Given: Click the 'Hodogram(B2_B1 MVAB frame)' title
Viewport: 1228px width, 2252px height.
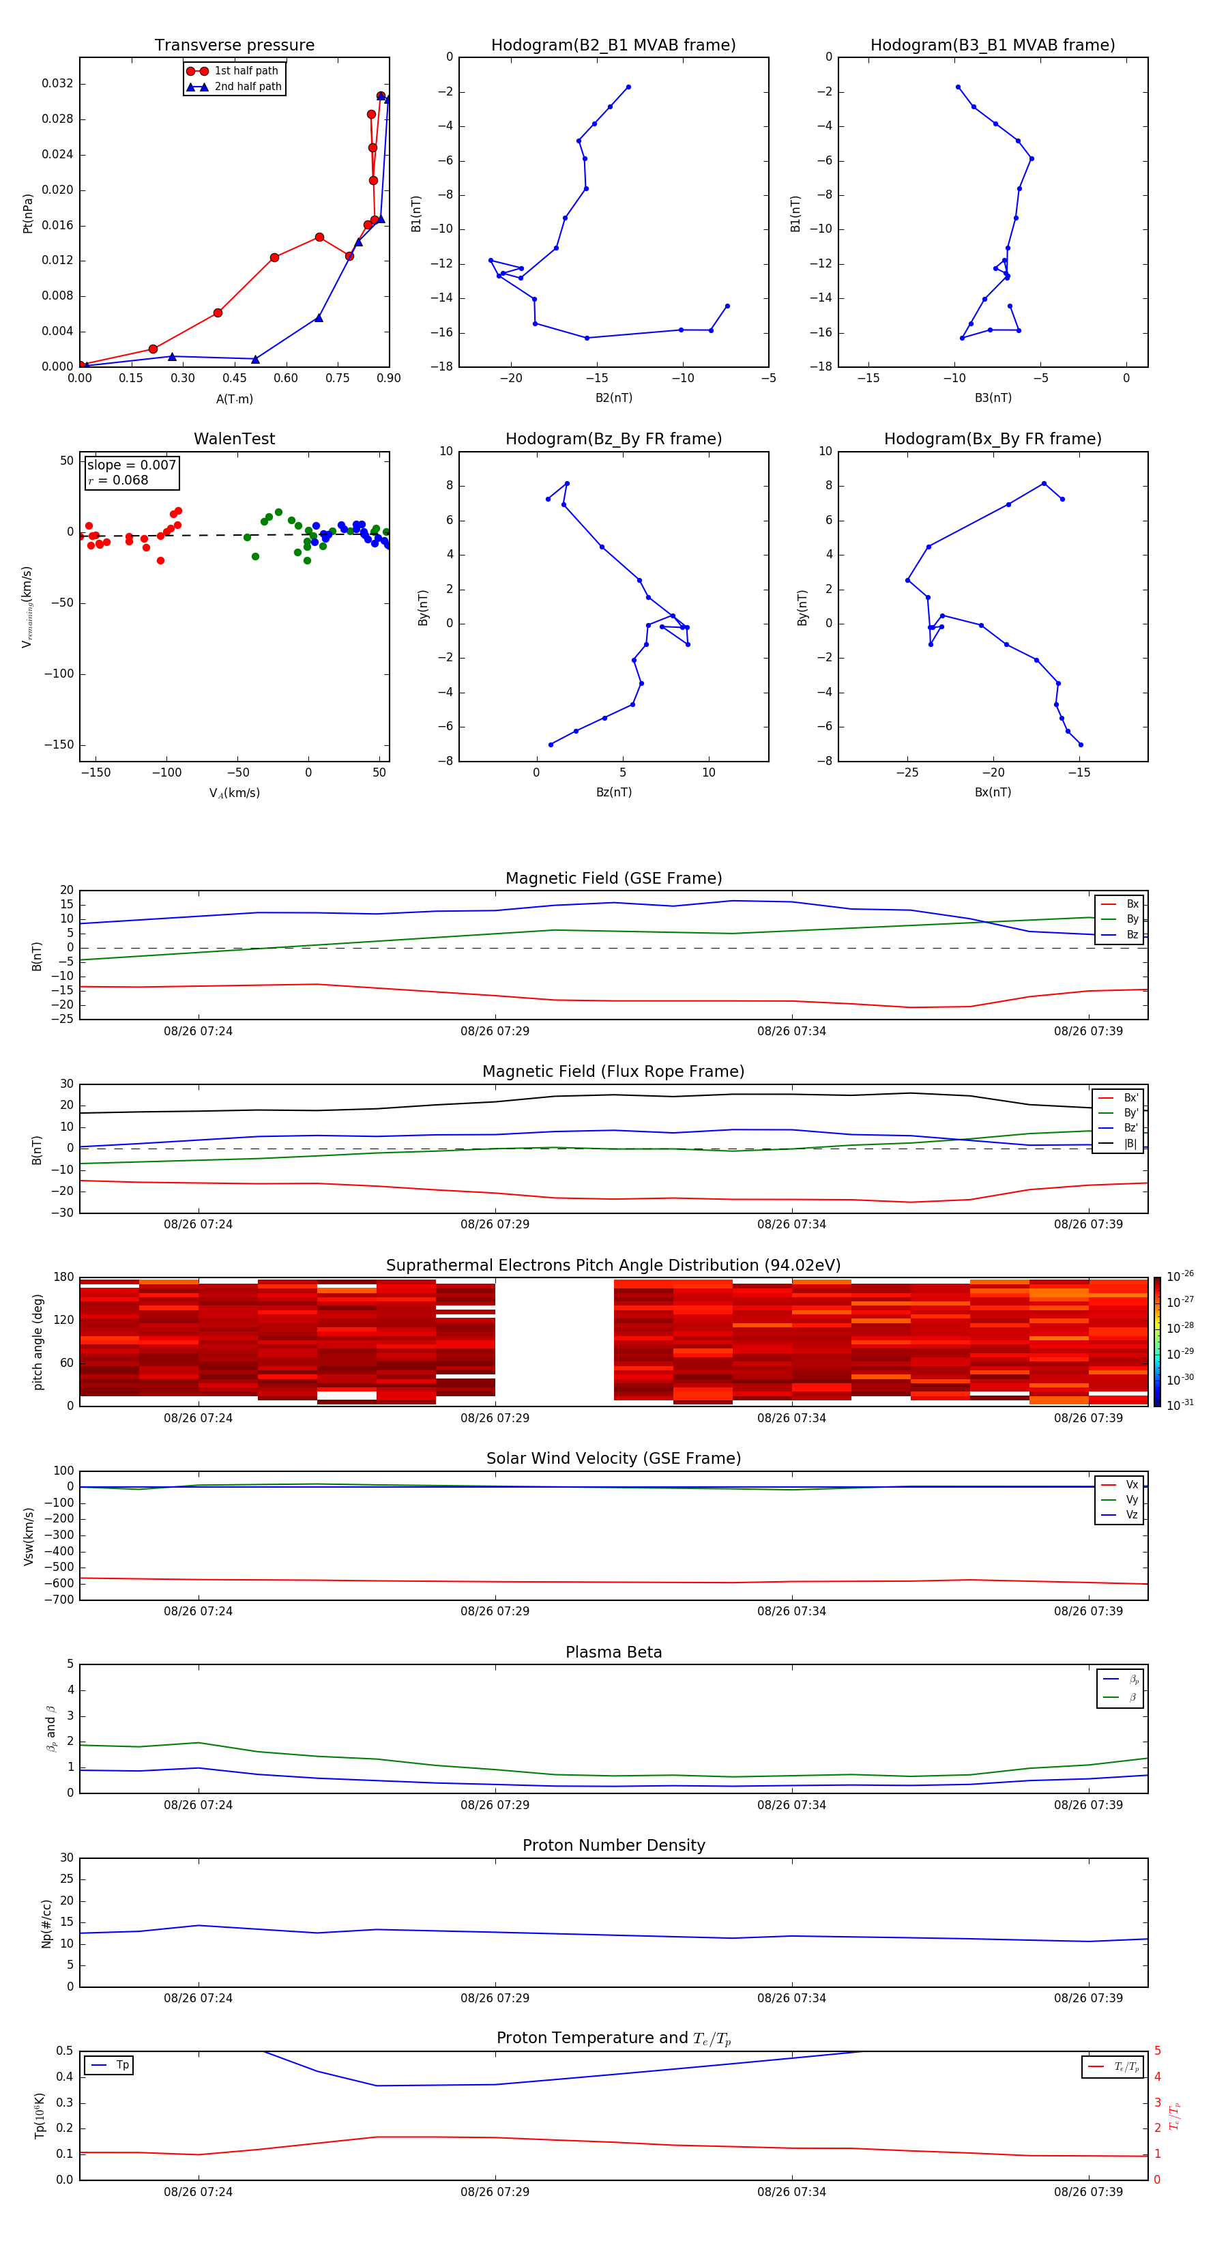Looking at the screenshot, I should point(613,46).
